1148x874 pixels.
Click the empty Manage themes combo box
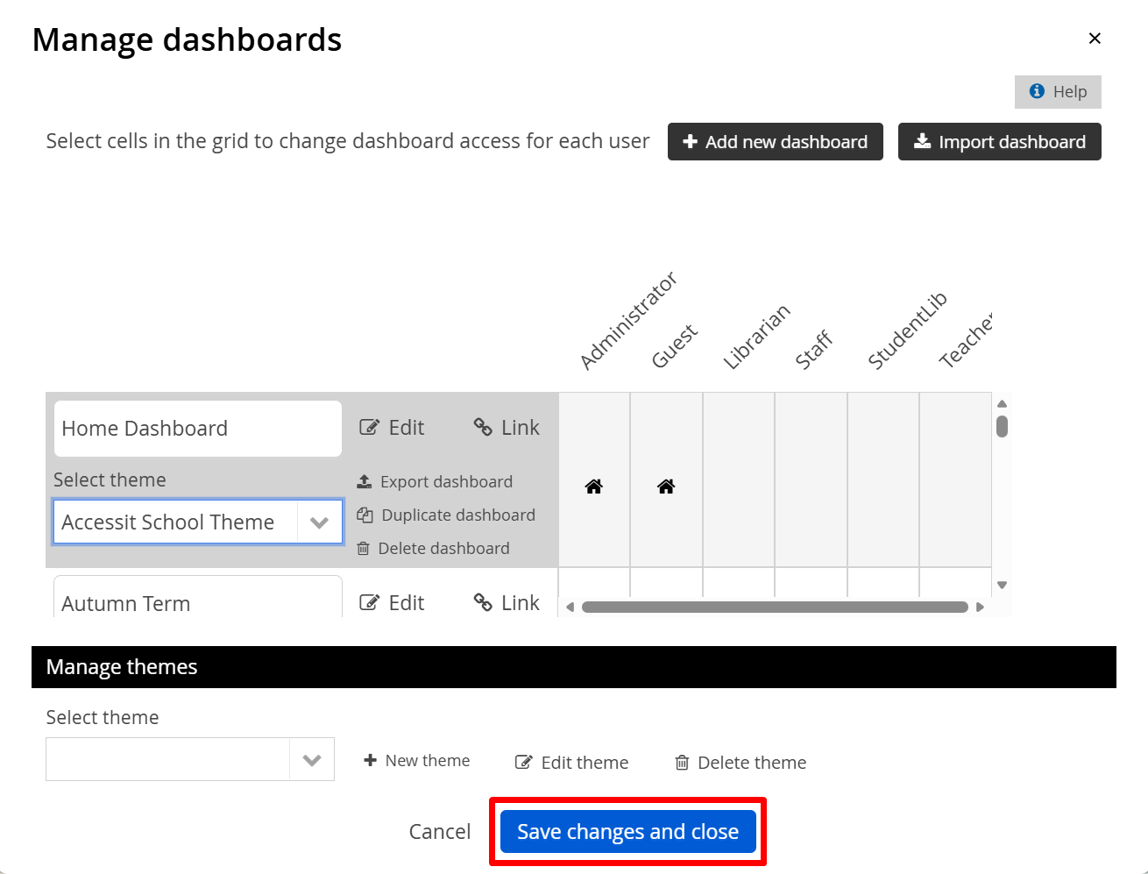168,760
